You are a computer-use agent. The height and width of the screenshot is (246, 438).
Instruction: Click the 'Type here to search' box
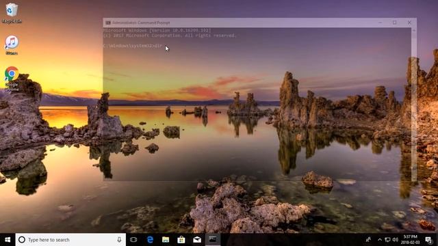(70, 240)
